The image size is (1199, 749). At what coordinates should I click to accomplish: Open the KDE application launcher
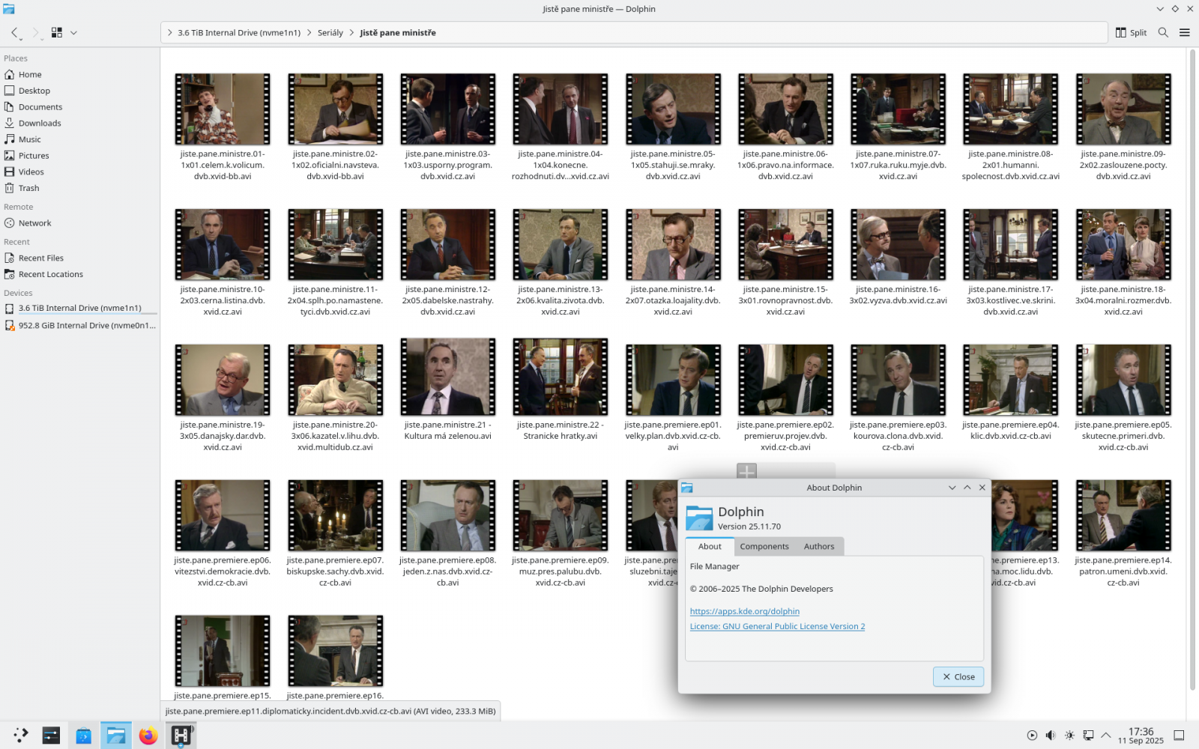tap(20, 736)
